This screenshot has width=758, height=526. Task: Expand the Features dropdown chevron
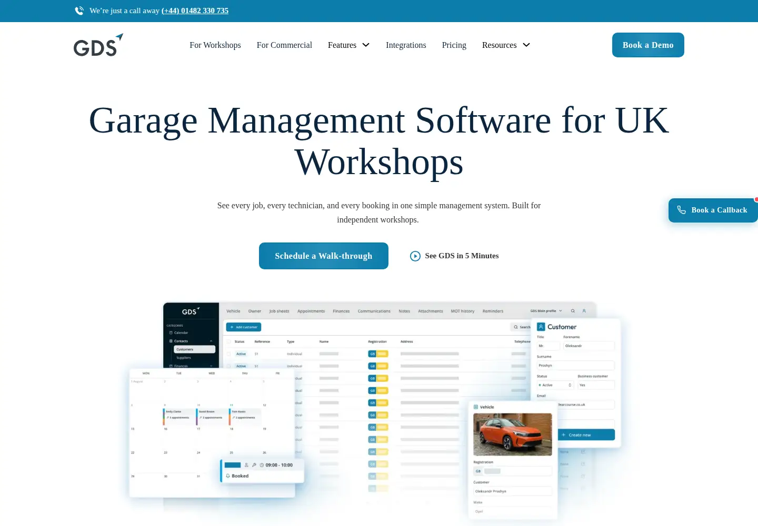(x=366, y=45)
